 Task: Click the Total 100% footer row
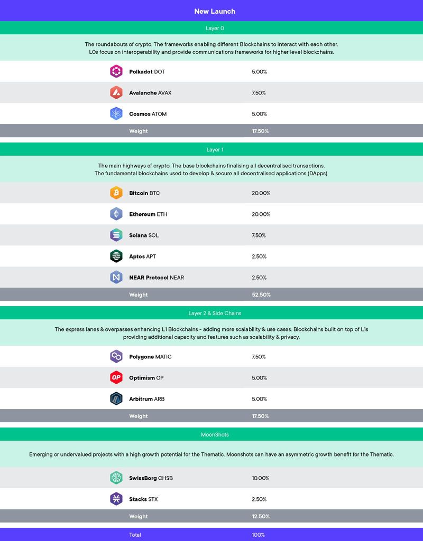coord(212,535)
